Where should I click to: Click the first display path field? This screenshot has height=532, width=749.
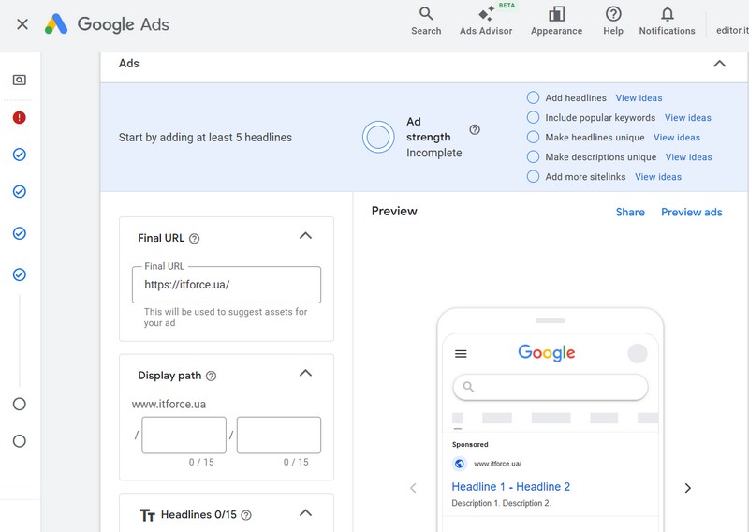click(184, 435)
